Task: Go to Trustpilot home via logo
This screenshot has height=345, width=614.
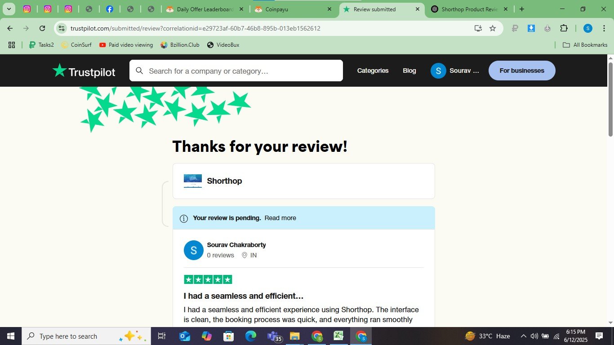Action: click(x=84, y=71)
